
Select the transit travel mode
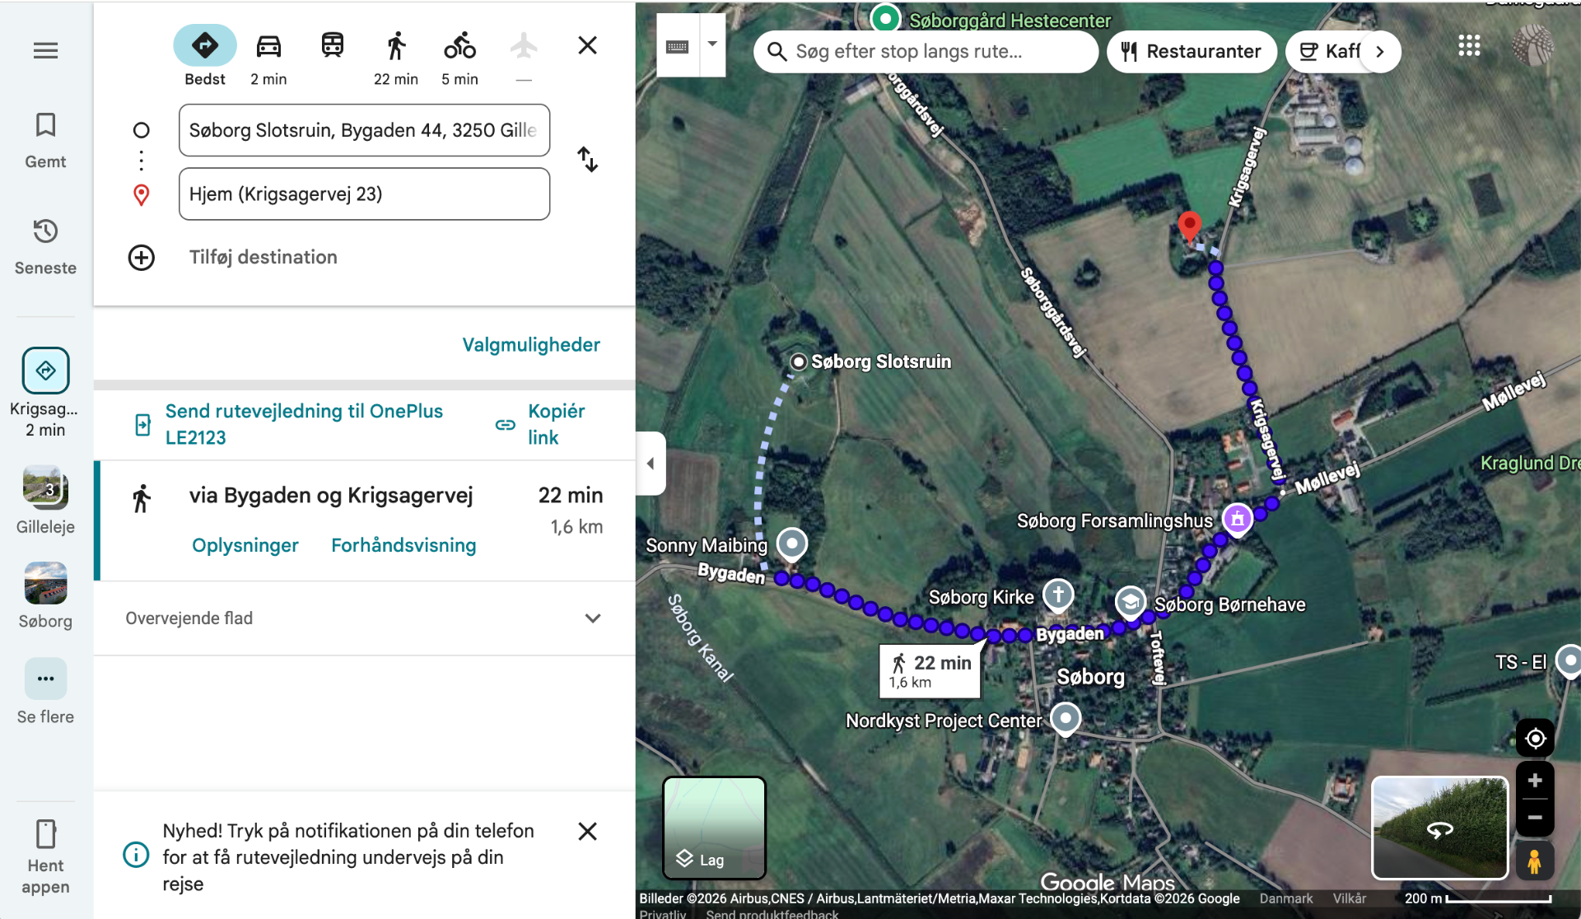click(332, 46)
